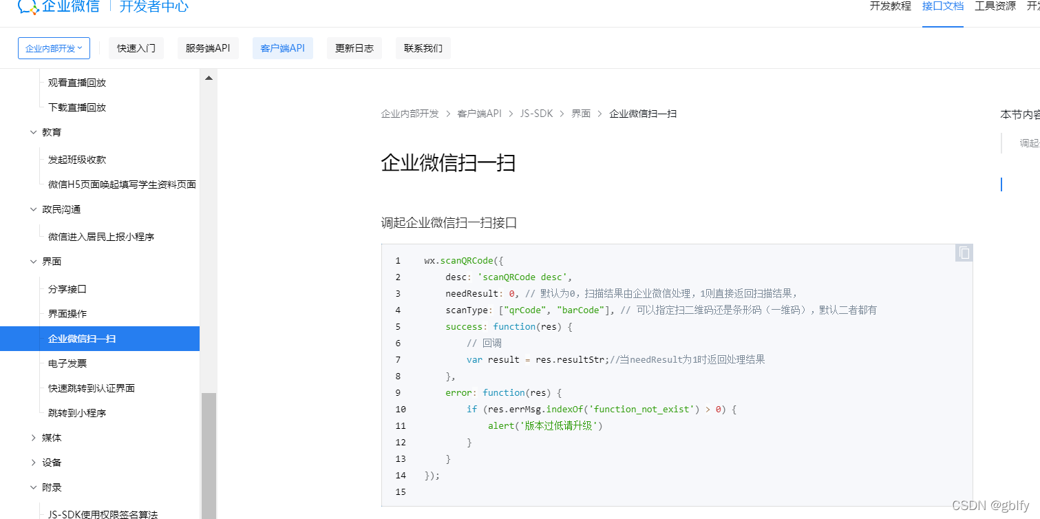This screenshot has height=519, width=1040.
Task: Expand the 媒体 sidebar section
Action: (52, 437)
